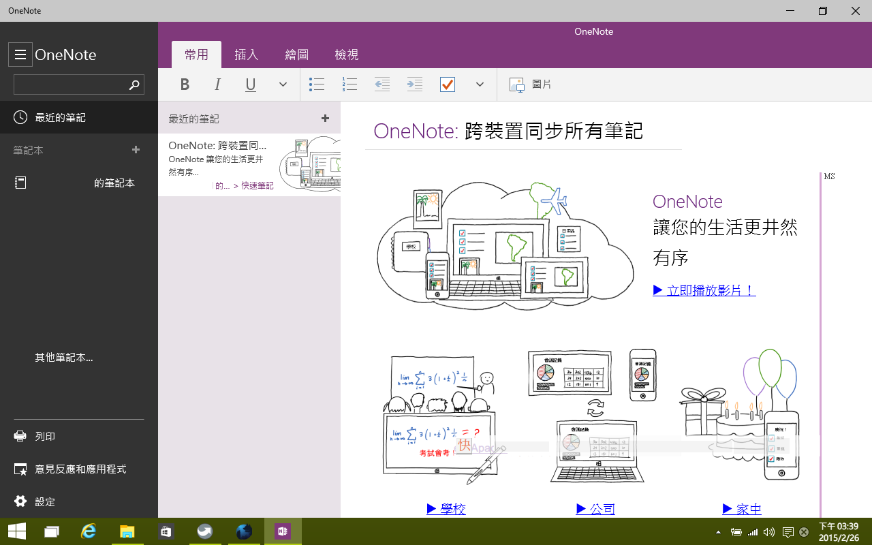Toggle Bold formatting
This screenshot has width=872, height=545.
click(x=185, y=84)
